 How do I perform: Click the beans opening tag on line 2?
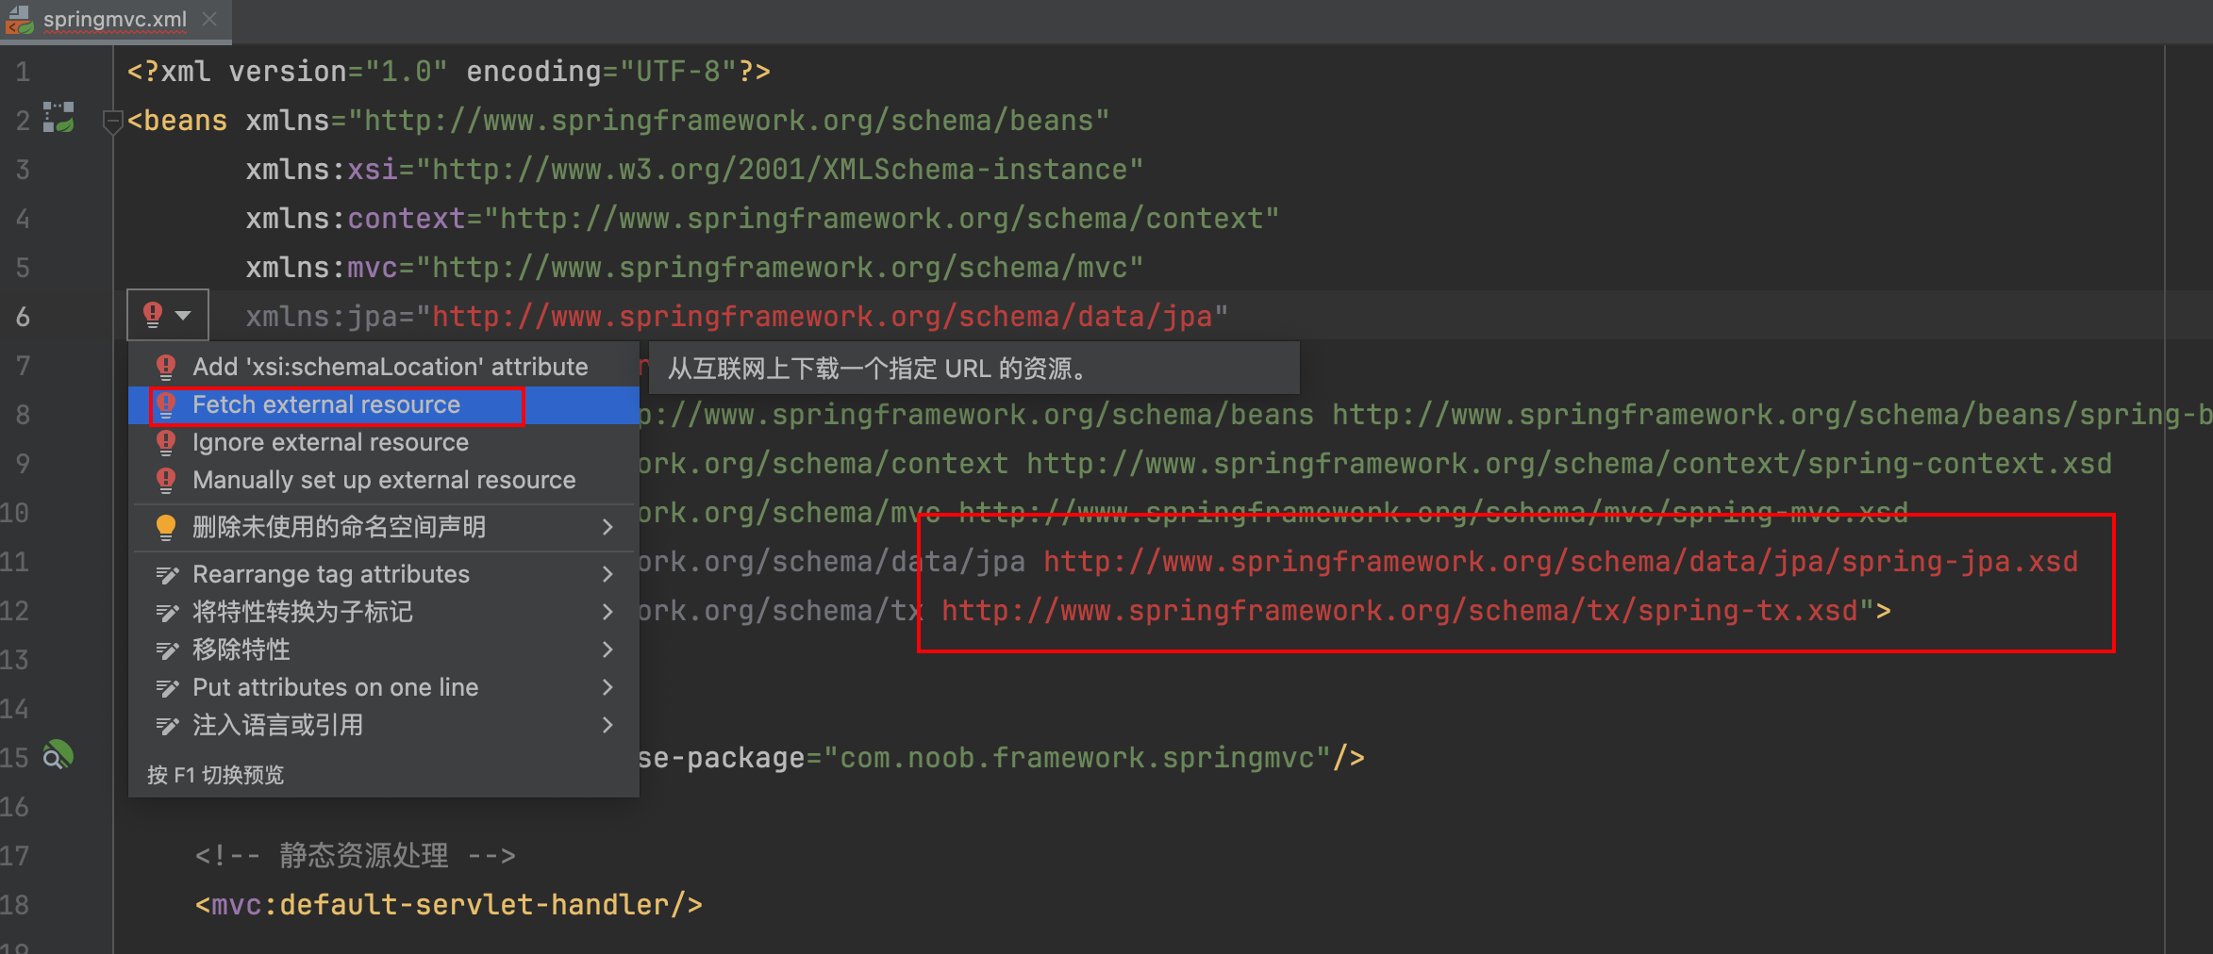point(177,121)
